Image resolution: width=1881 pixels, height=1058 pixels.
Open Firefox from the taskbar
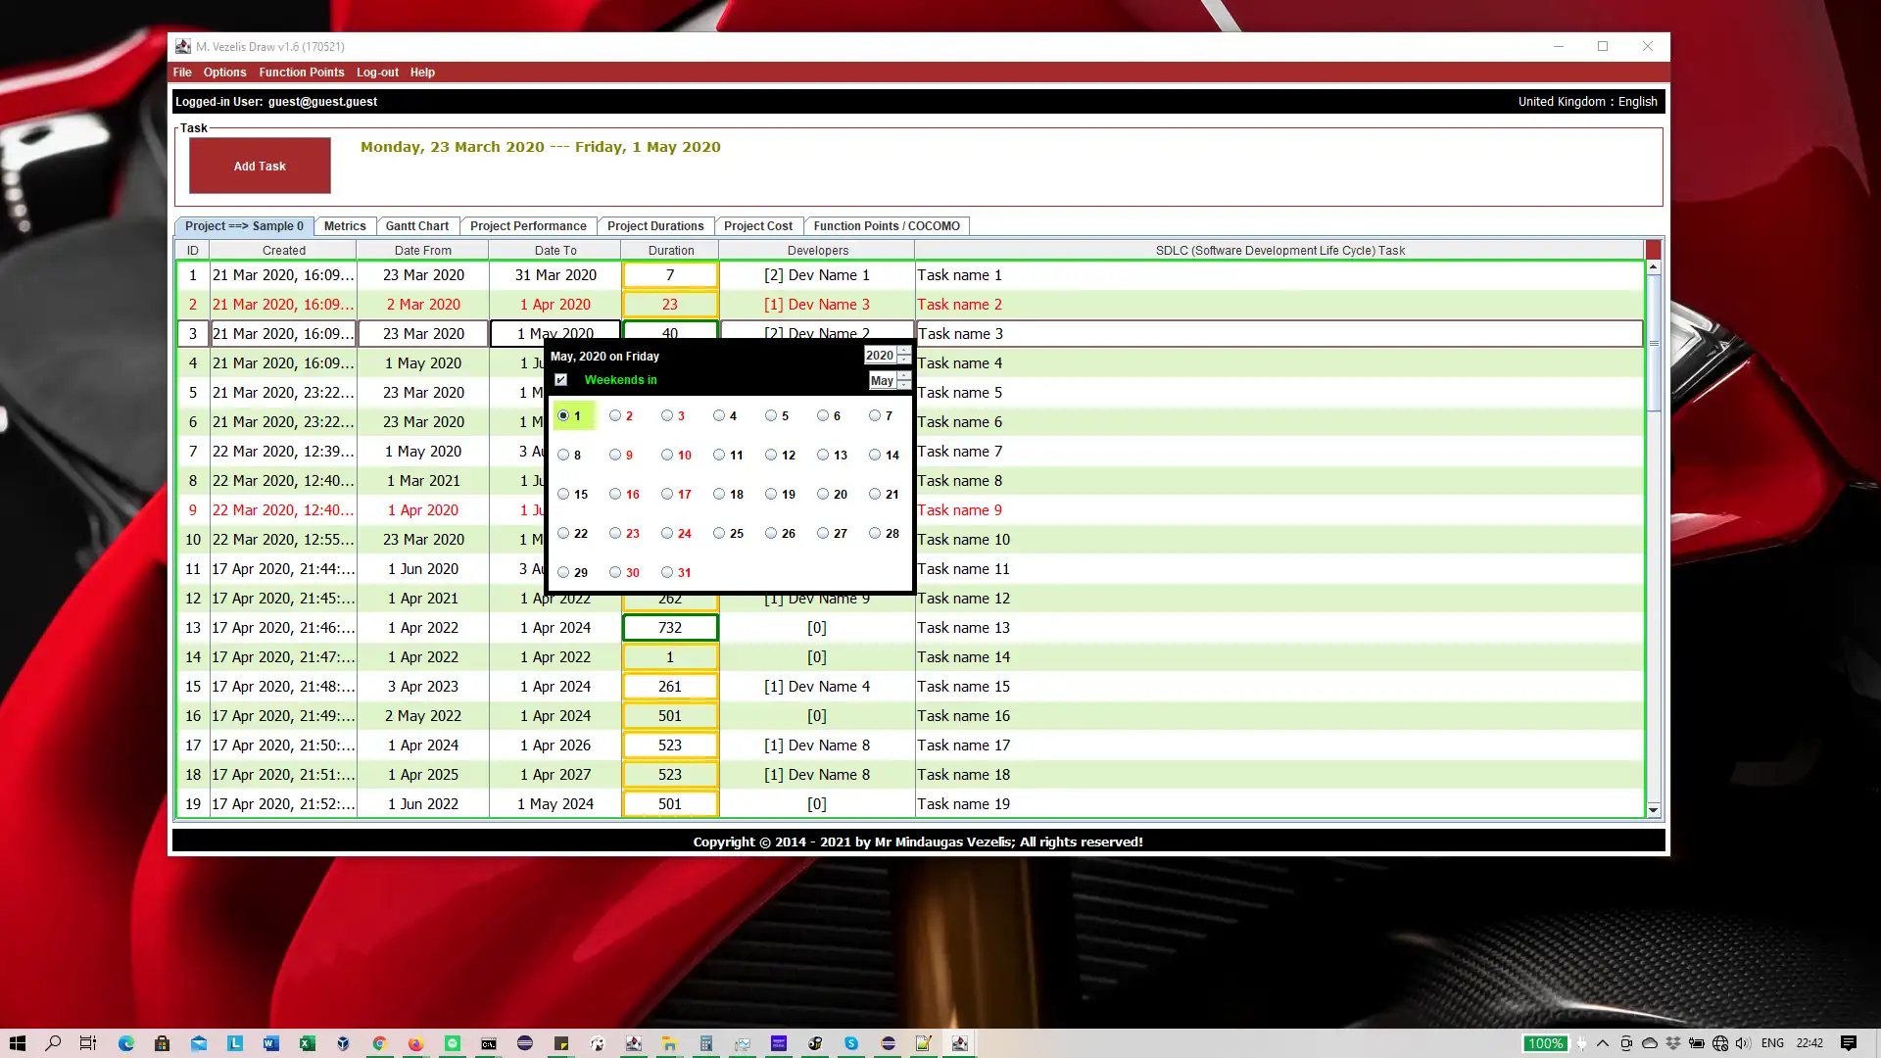[415, 1043]
